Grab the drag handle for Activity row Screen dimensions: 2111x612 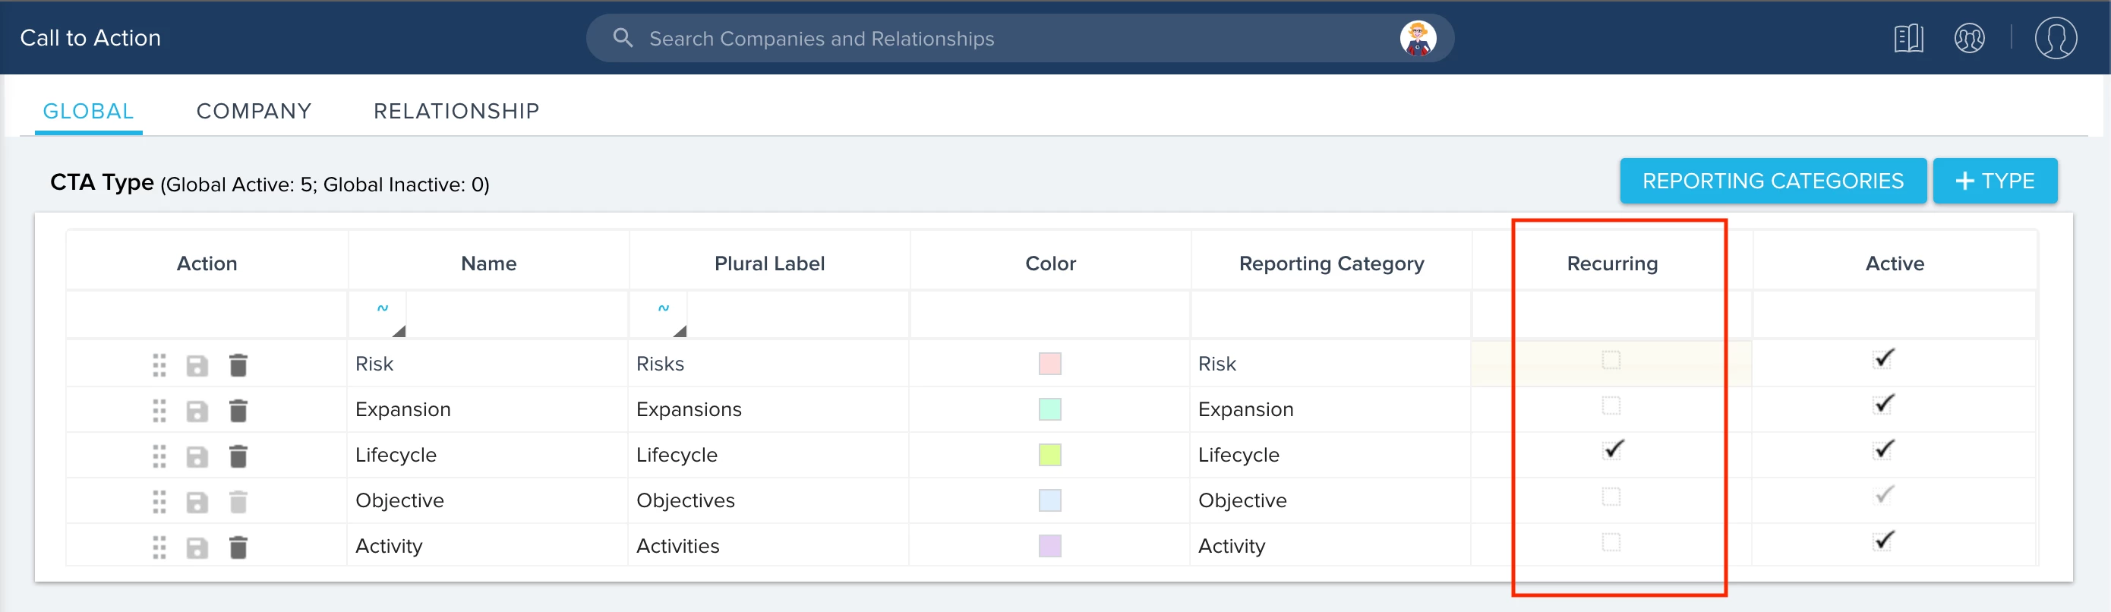click(159, 547)
